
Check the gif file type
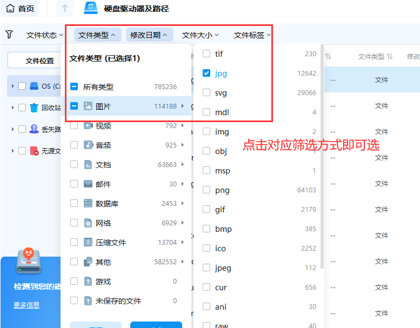click(206, 209)
